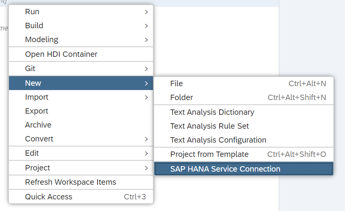Create a new Folder
345x211 pixels.
click(x=244, y=97)
